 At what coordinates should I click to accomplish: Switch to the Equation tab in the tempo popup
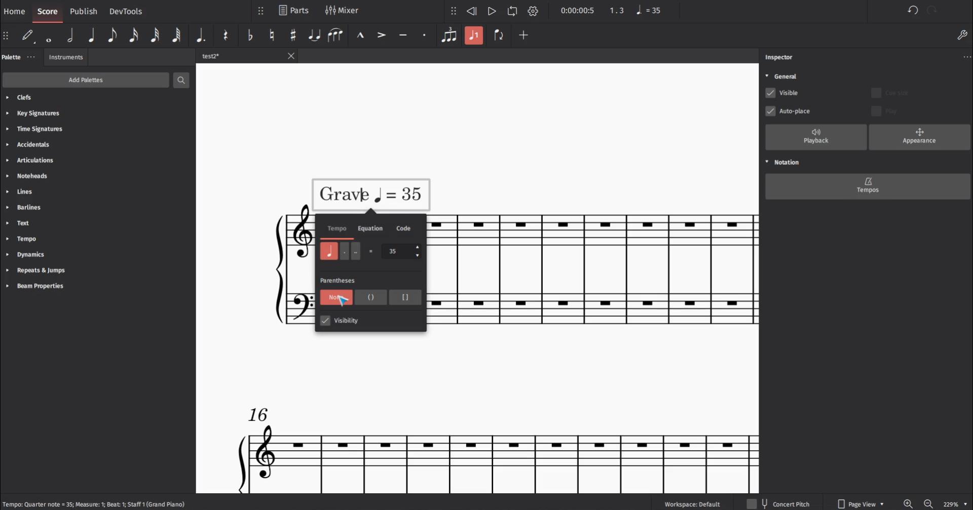coord(370,229)
